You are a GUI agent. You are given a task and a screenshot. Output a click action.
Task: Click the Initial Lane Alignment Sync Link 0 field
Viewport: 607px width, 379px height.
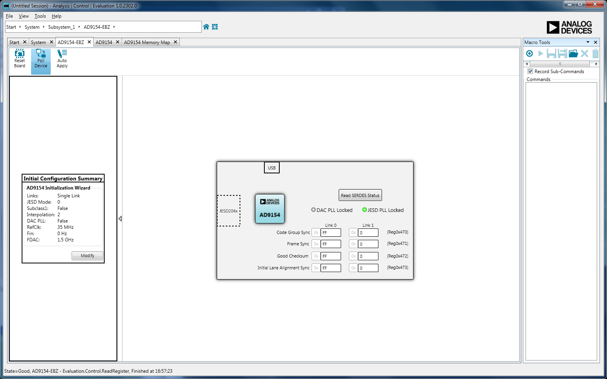point(330,268)
